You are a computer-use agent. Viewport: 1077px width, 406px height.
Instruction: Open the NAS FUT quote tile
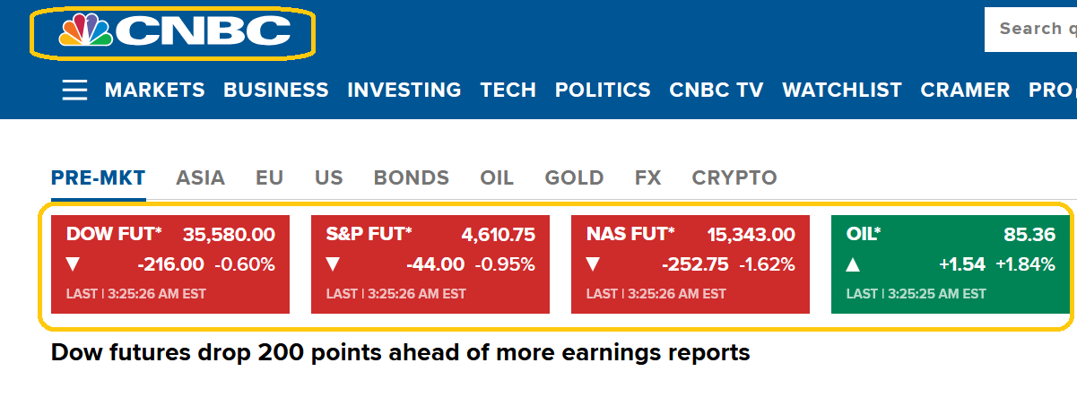coord(690,263)
